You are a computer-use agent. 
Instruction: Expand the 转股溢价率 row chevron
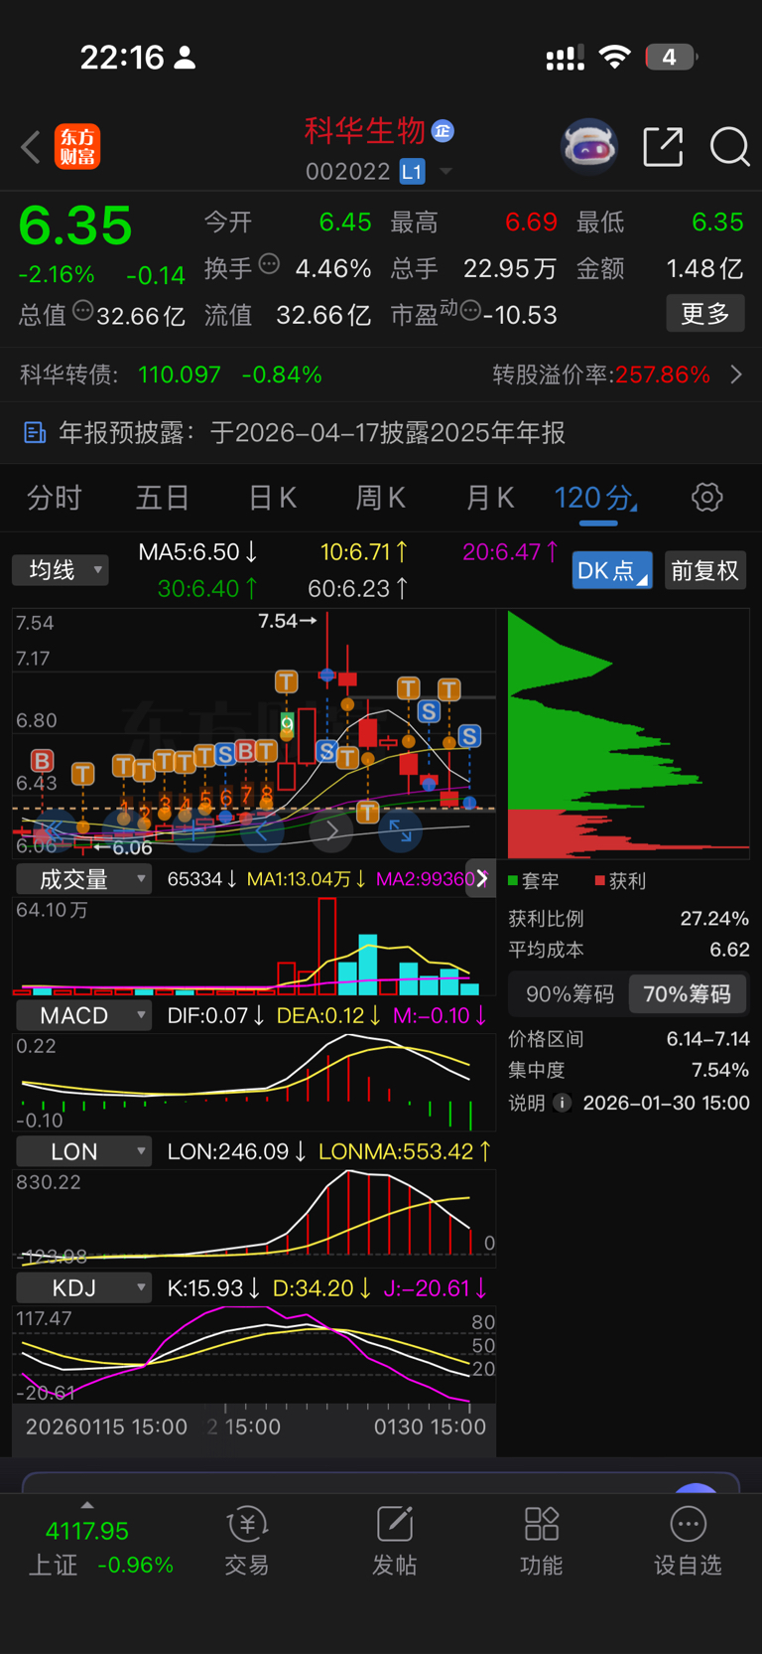tap(736, 375)
